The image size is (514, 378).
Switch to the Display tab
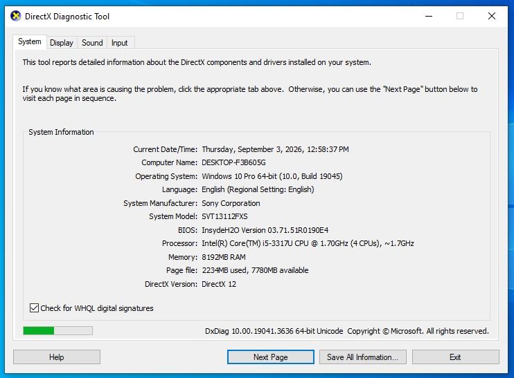[x=61, y=43]
